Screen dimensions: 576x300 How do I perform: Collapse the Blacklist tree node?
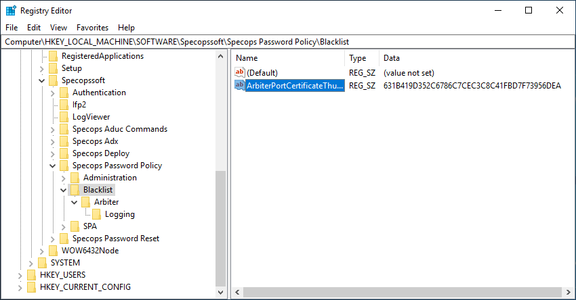coord(63,190)
